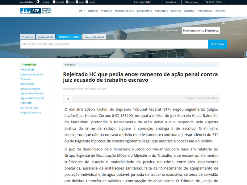Open Rádio Justiça link
This screenshot has width=247, height=185.
[x=27, y=84]
